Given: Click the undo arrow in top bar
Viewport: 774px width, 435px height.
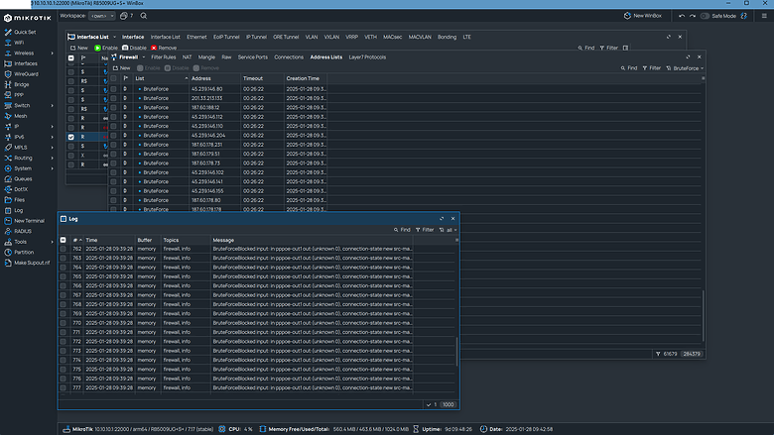Looking at the screenshot, I should coord(682,16).
